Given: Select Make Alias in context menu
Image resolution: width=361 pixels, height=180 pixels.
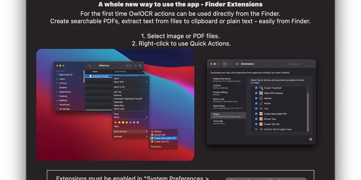Looking at the screenshot, I should [x=130, y=105].
